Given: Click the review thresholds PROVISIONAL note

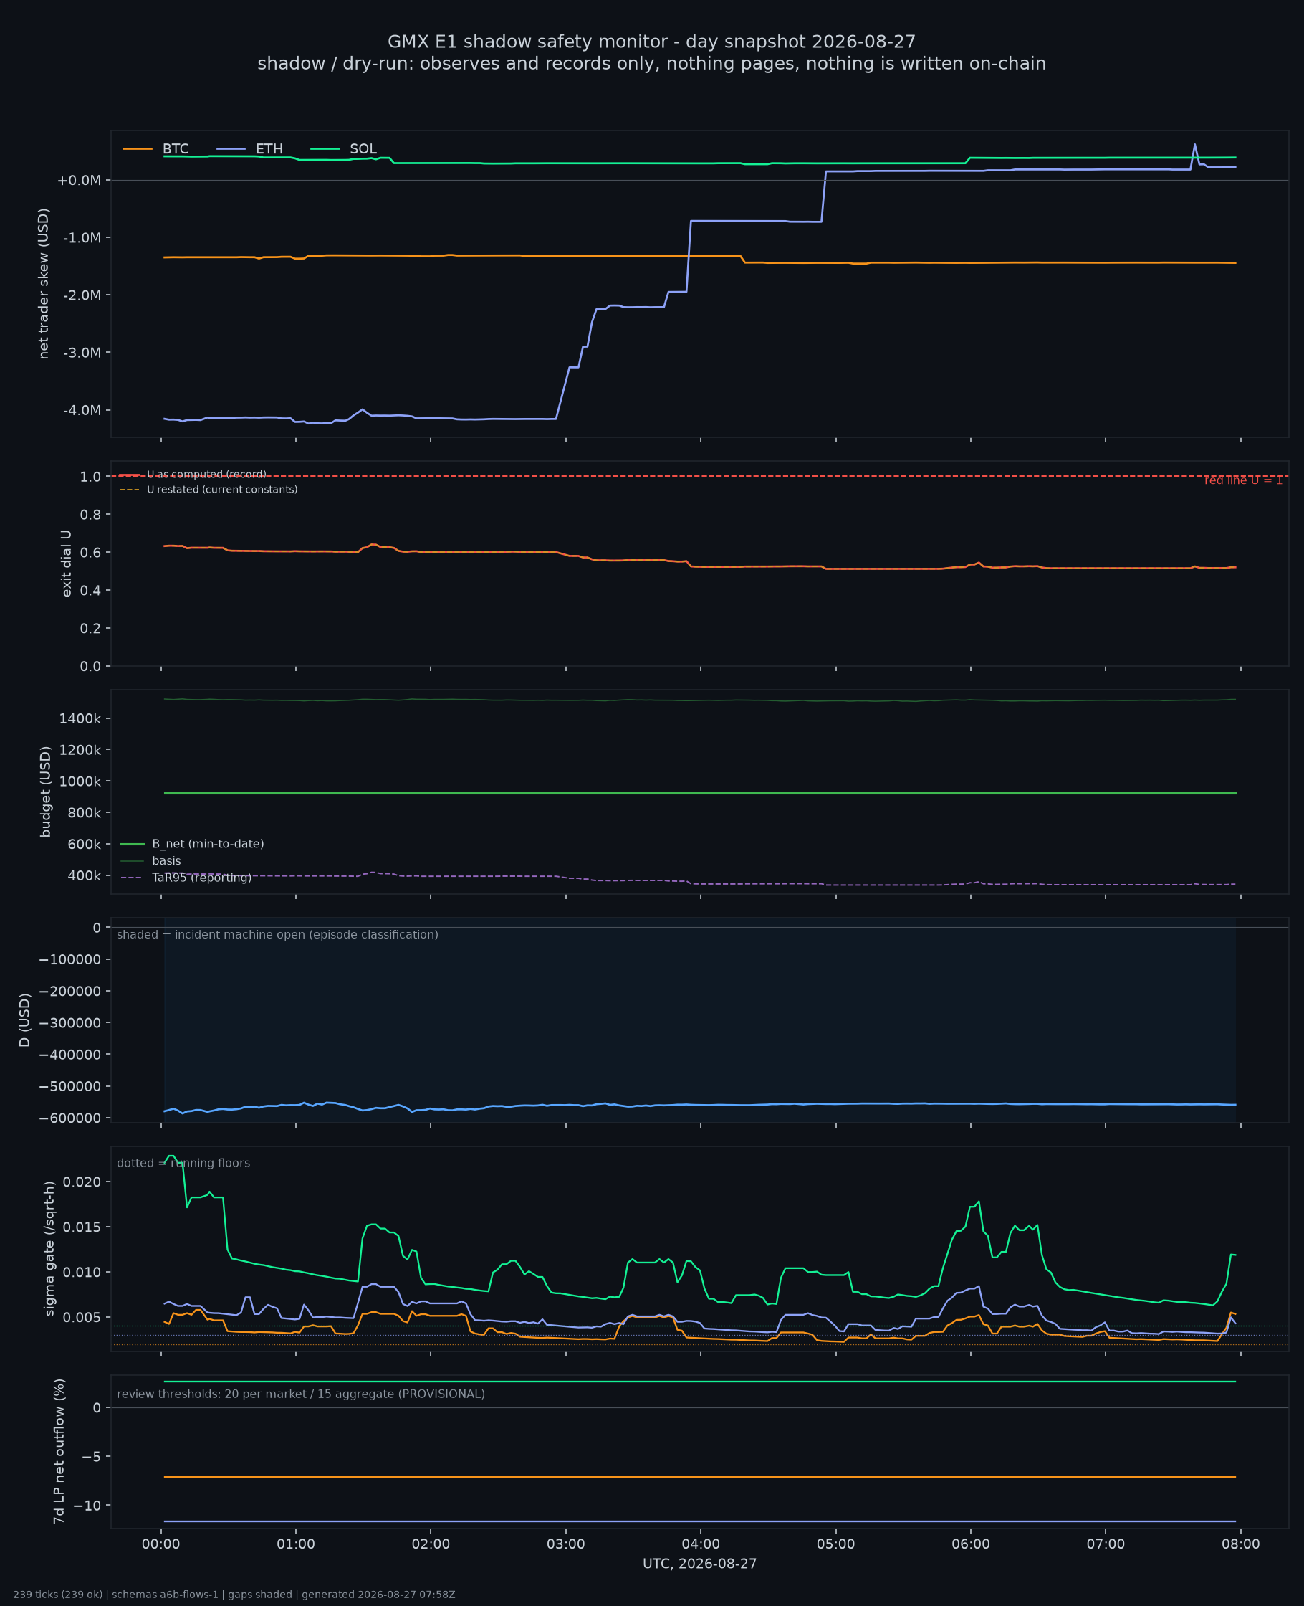Looking at the screenshot, I should click(300, 1394).
